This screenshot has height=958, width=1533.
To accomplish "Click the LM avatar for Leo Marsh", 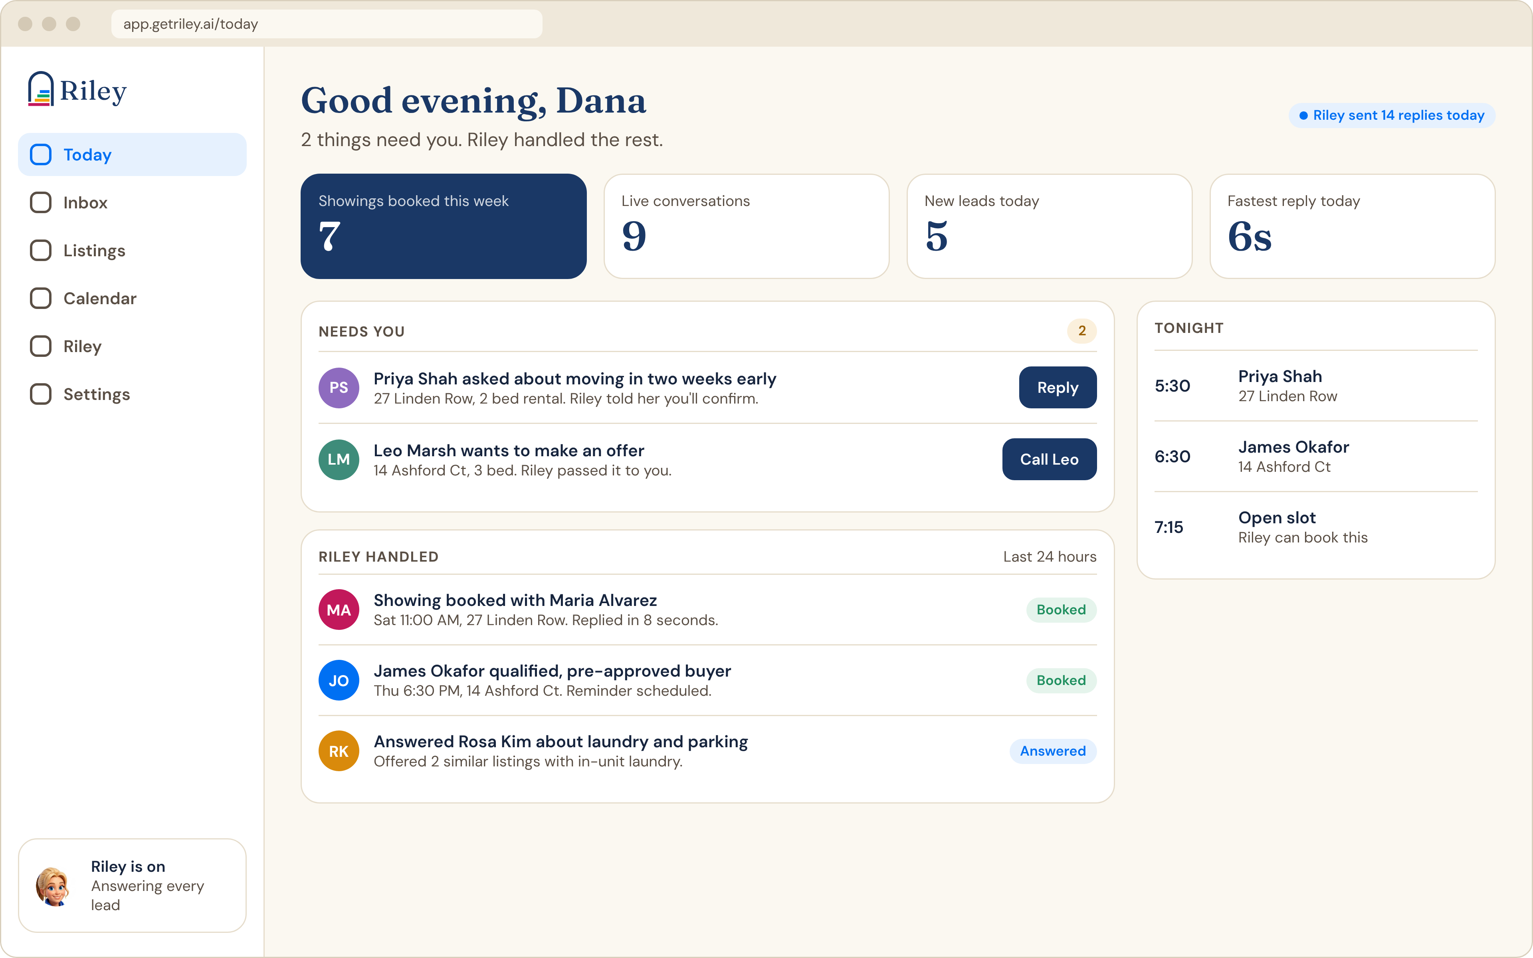I will tap(339, 459).
